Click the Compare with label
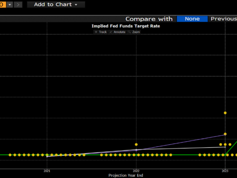Viewport: 237px width, 178px height. click(149, 19)
